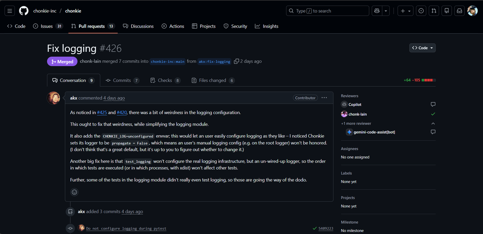Image resolution: width=483 pixels, height=234 pixels.
Task: Click gemini-code-assist[bot] reviewer
Action: 374,132
